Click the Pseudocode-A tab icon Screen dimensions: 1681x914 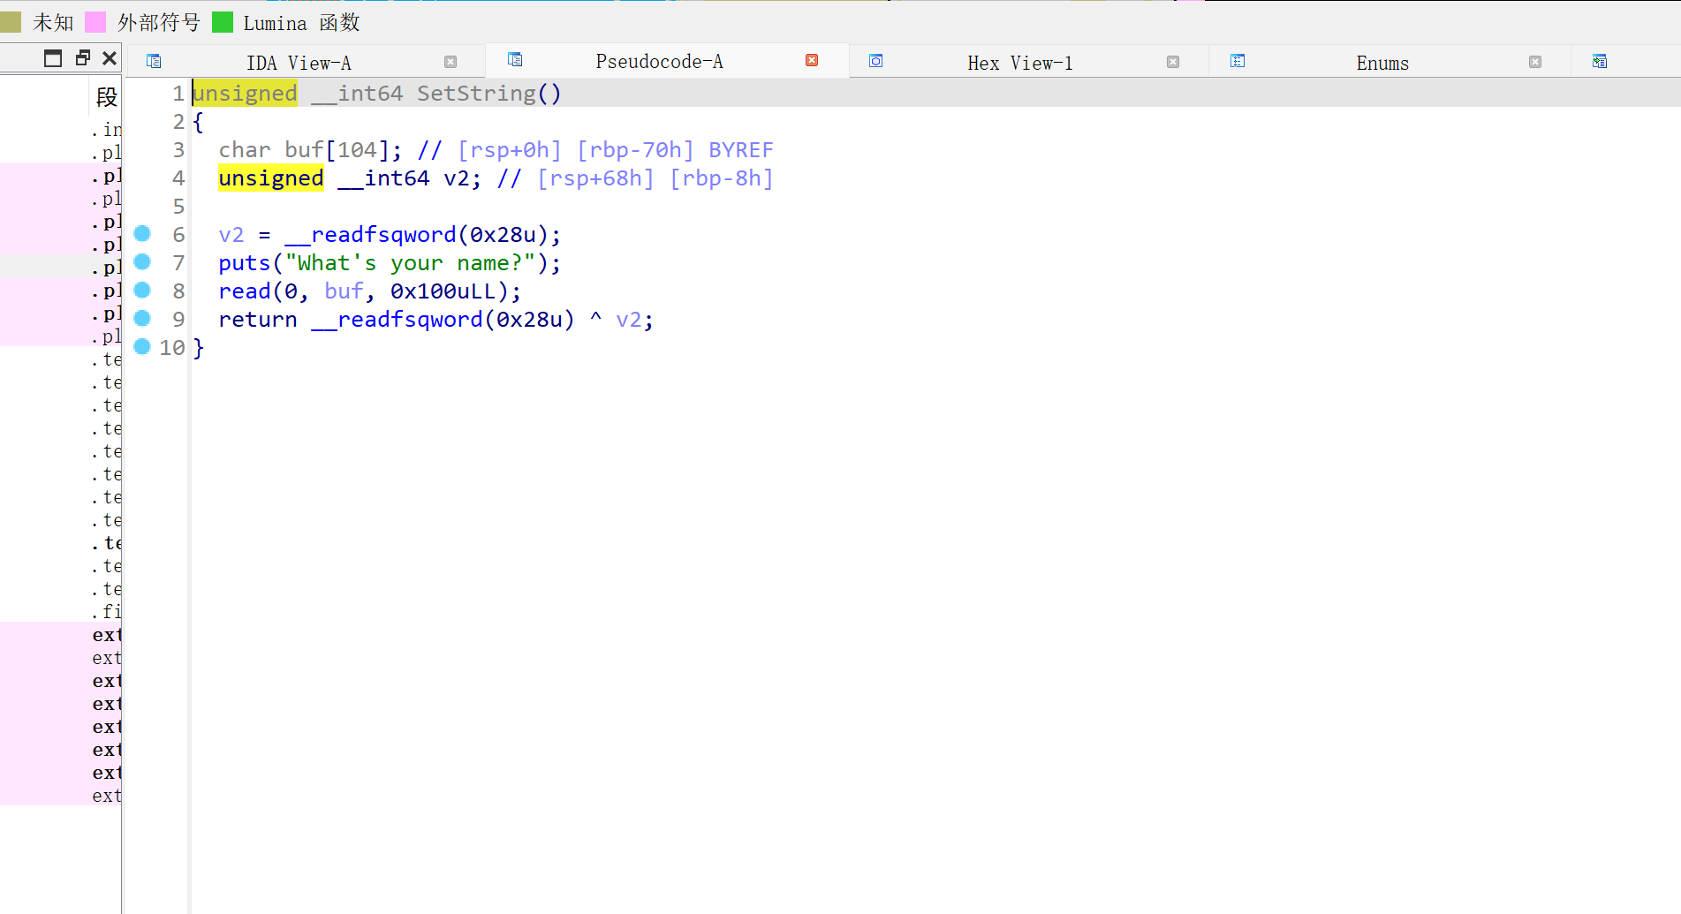click(x=515, y=59)
